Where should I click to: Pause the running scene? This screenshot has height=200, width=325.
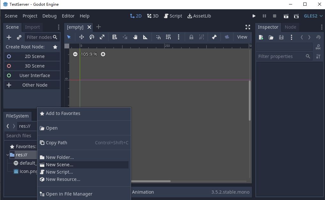pos(264,16)
